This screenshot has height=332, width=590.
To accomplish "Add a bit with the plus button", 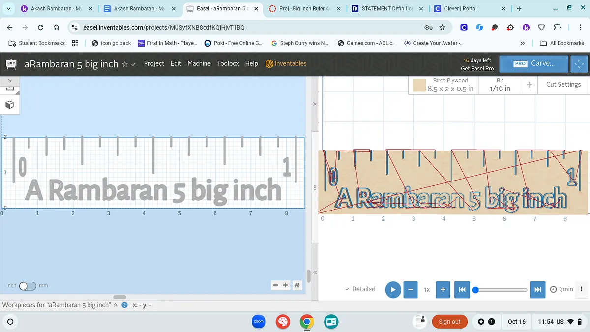I will (530, 85).
